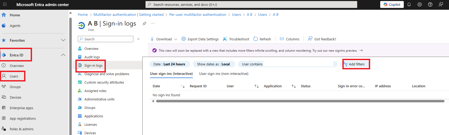The image size is (449, 135).
Task: Open Applications in the user menu
Action: coord(94,116)
